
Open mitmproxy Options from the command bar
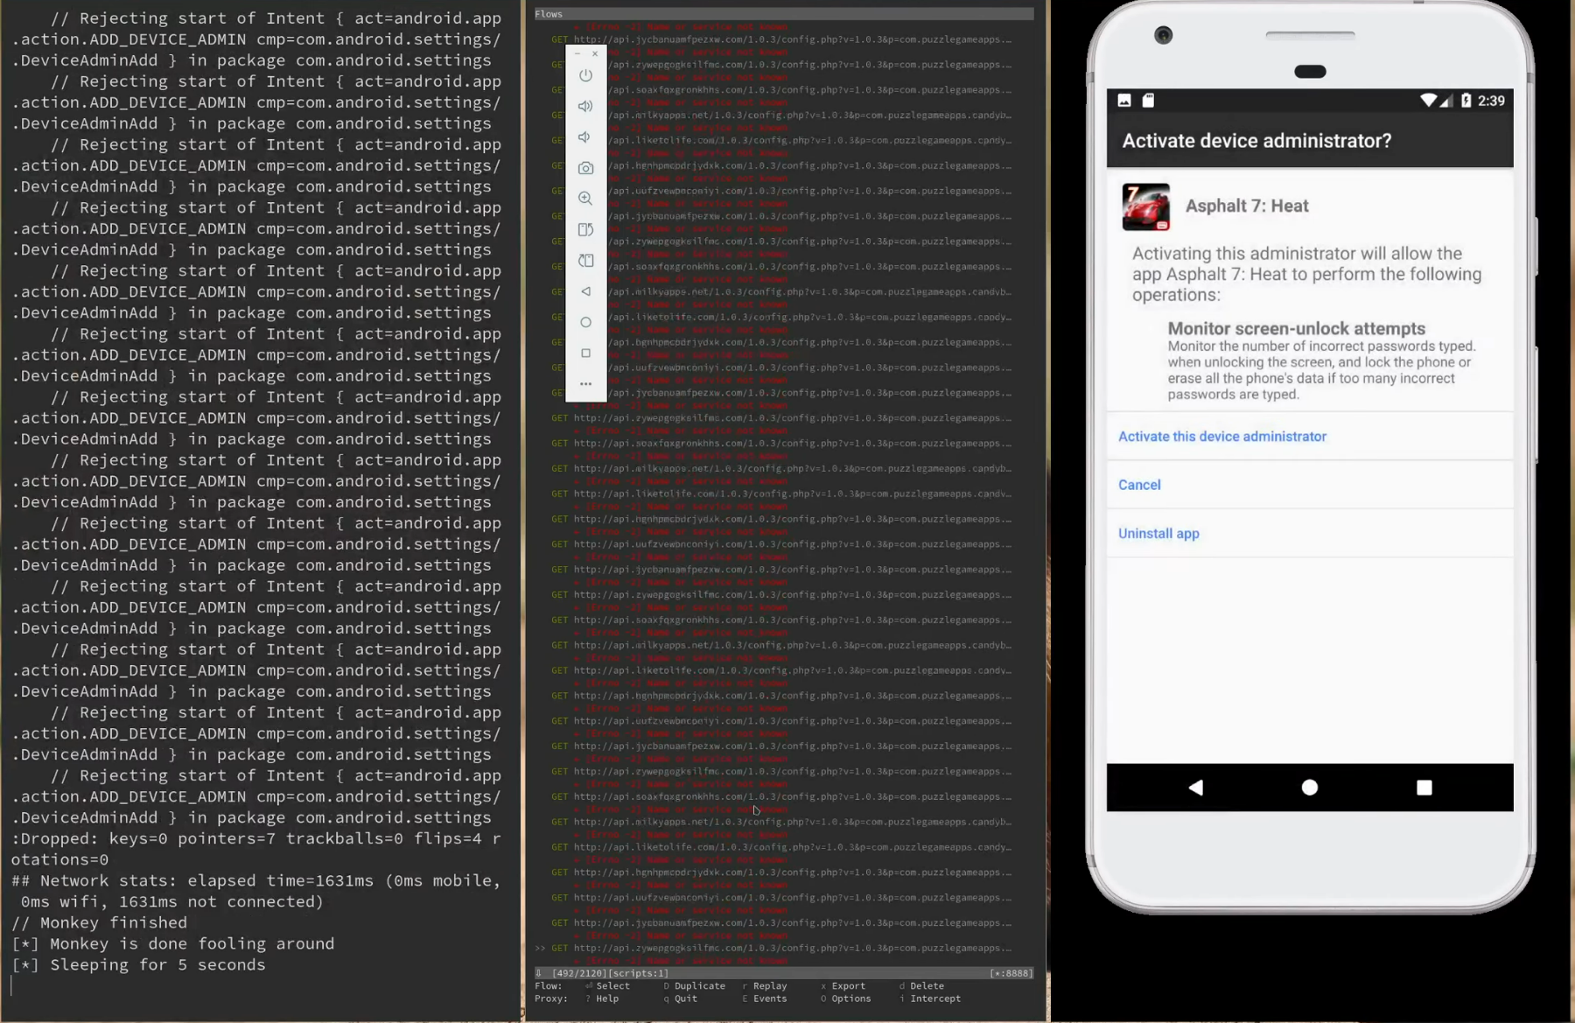(850, 998)
